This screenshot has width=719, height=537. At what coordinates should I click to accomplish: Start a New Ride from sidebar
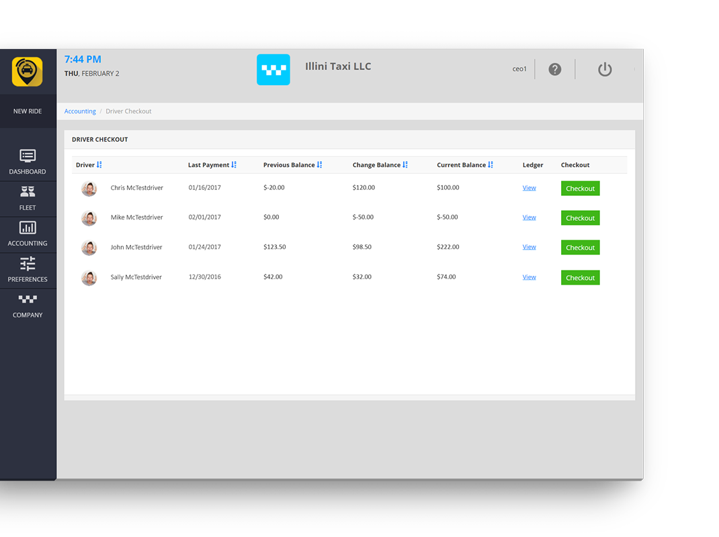[x=28, y=111]
